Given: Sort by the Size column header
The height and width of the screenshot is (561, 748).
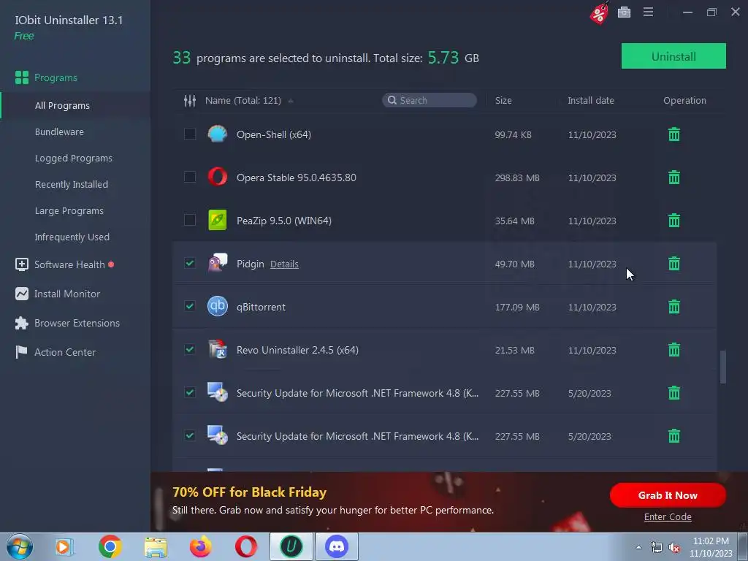Looking at the screenshot, I should click(x=503, y=101).
